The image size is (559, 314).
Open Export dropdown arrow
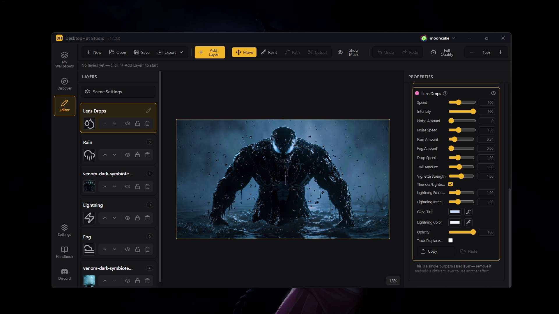tap(181, 52)
